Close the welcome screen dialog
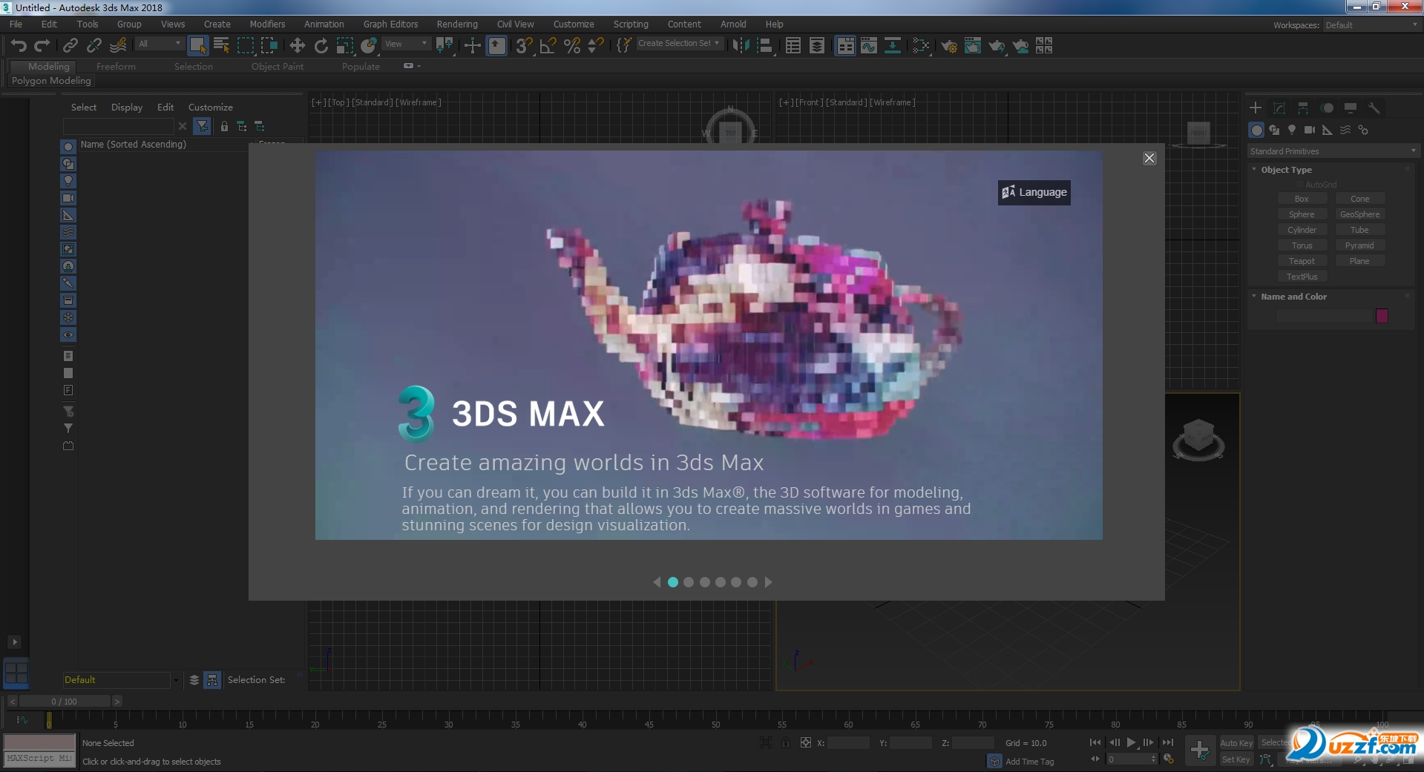The image size is (1424, 772). 1149,158
